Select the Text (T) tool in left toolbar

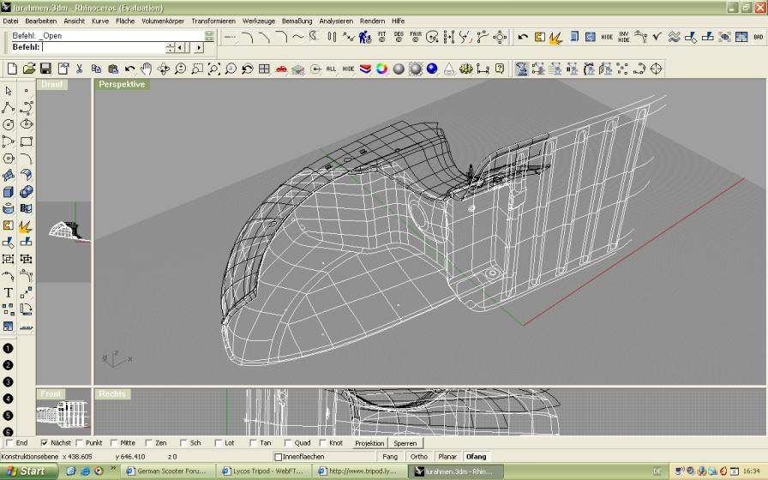point(9,293)
